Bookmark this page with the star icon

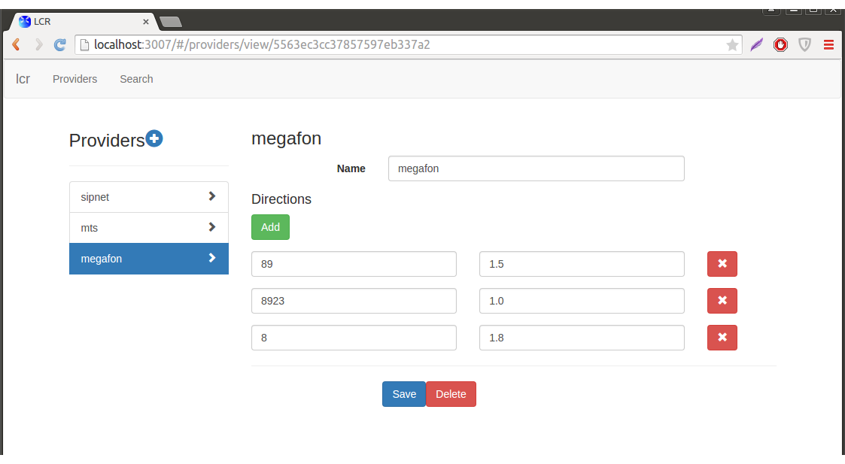coord(732,44)
